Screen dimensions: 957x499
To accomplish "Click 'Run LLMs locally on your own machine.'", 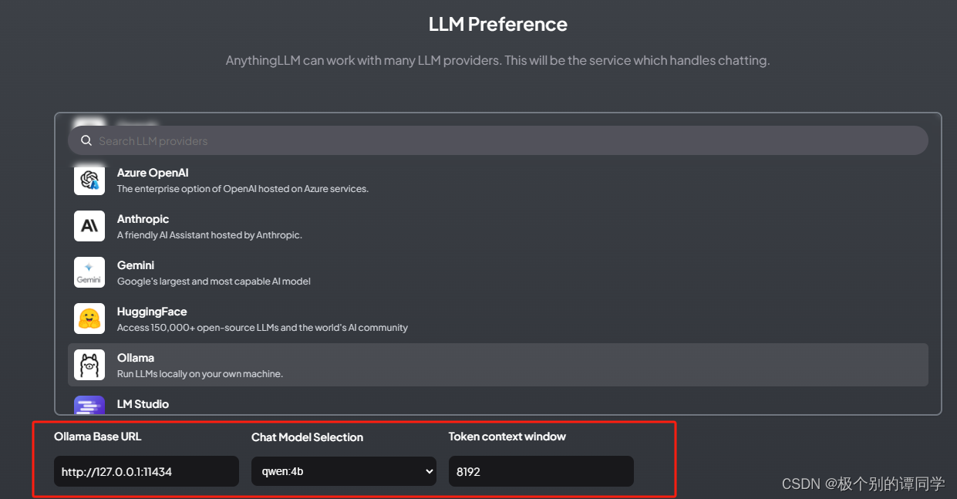I will click(x=200, y=374).
